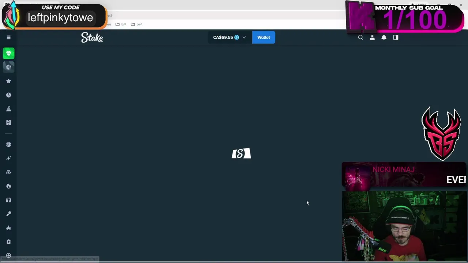
Task: Toggle the chat side panel icon
Action: pyautogui.click(x=396, y=37)
